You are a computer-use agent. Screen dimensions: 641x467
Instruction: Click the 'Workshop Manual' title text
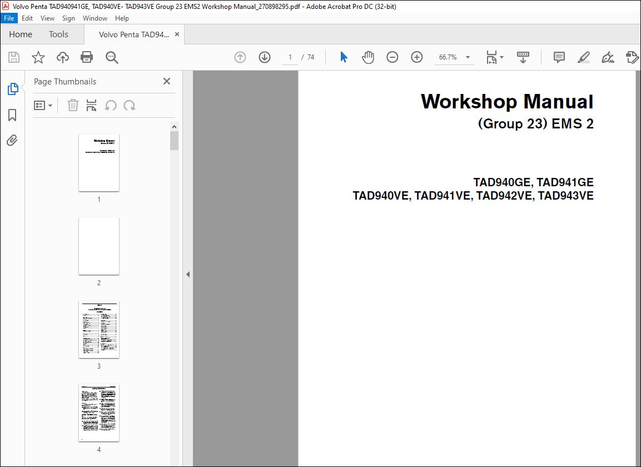point(507,101)
